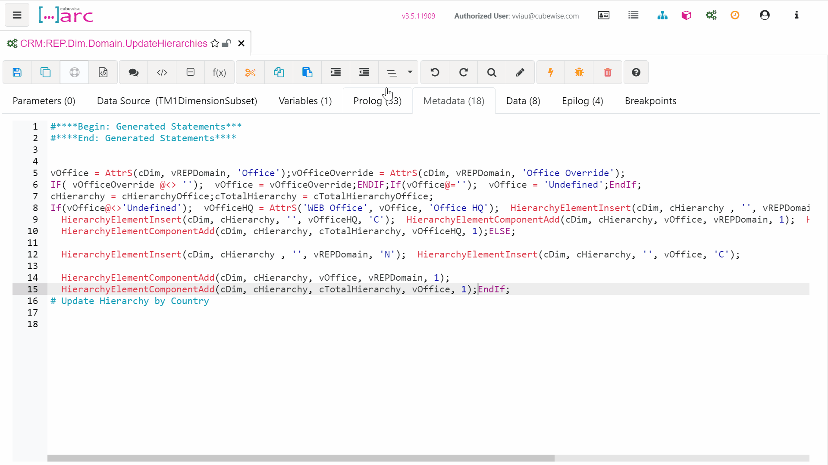828x465 pixels.
Task: Debug the process using the bug icon
Action: click(579, 72)
